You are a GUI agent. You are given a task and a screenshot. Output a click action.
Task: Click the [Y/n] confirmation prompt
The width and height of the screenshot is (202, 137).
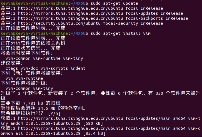[x=54, y=113]
